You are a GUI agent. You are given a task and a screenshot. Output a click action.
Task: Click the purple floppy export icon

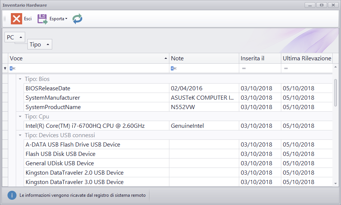(x=42, y=19)
